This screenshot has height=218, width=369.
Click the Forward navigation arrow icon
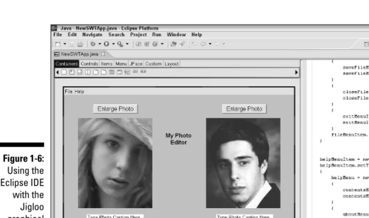coord(217,44)
